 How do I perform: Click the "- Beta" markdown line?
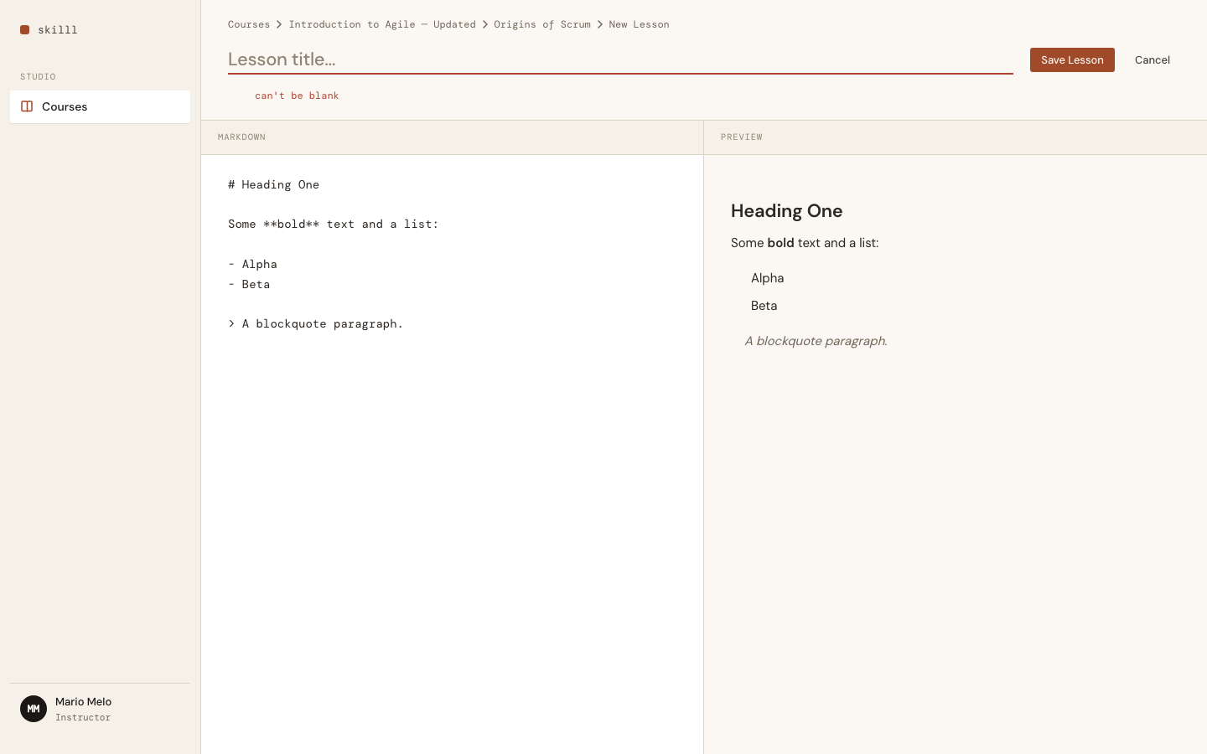249,284
